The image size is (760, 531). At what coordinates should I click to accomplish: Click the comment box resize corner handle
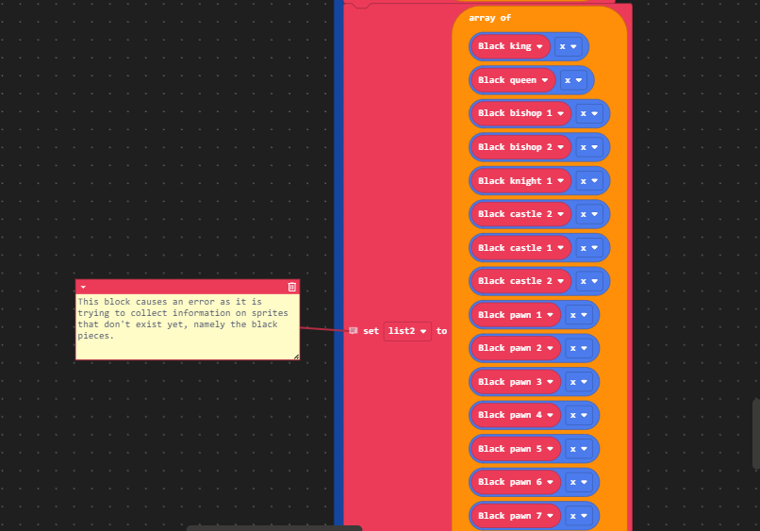coord(296,357)
